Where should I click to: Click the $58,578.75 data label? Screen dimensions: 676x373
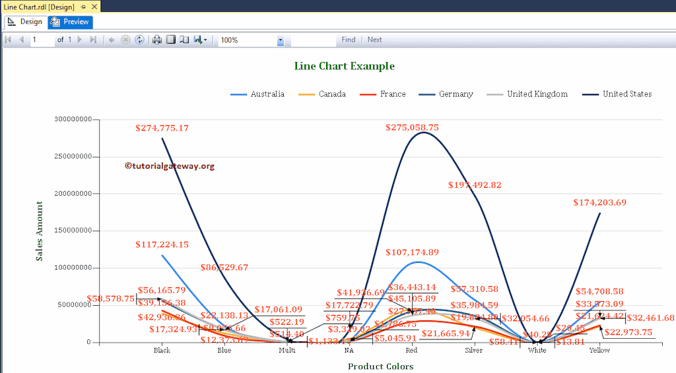[111, 299]
